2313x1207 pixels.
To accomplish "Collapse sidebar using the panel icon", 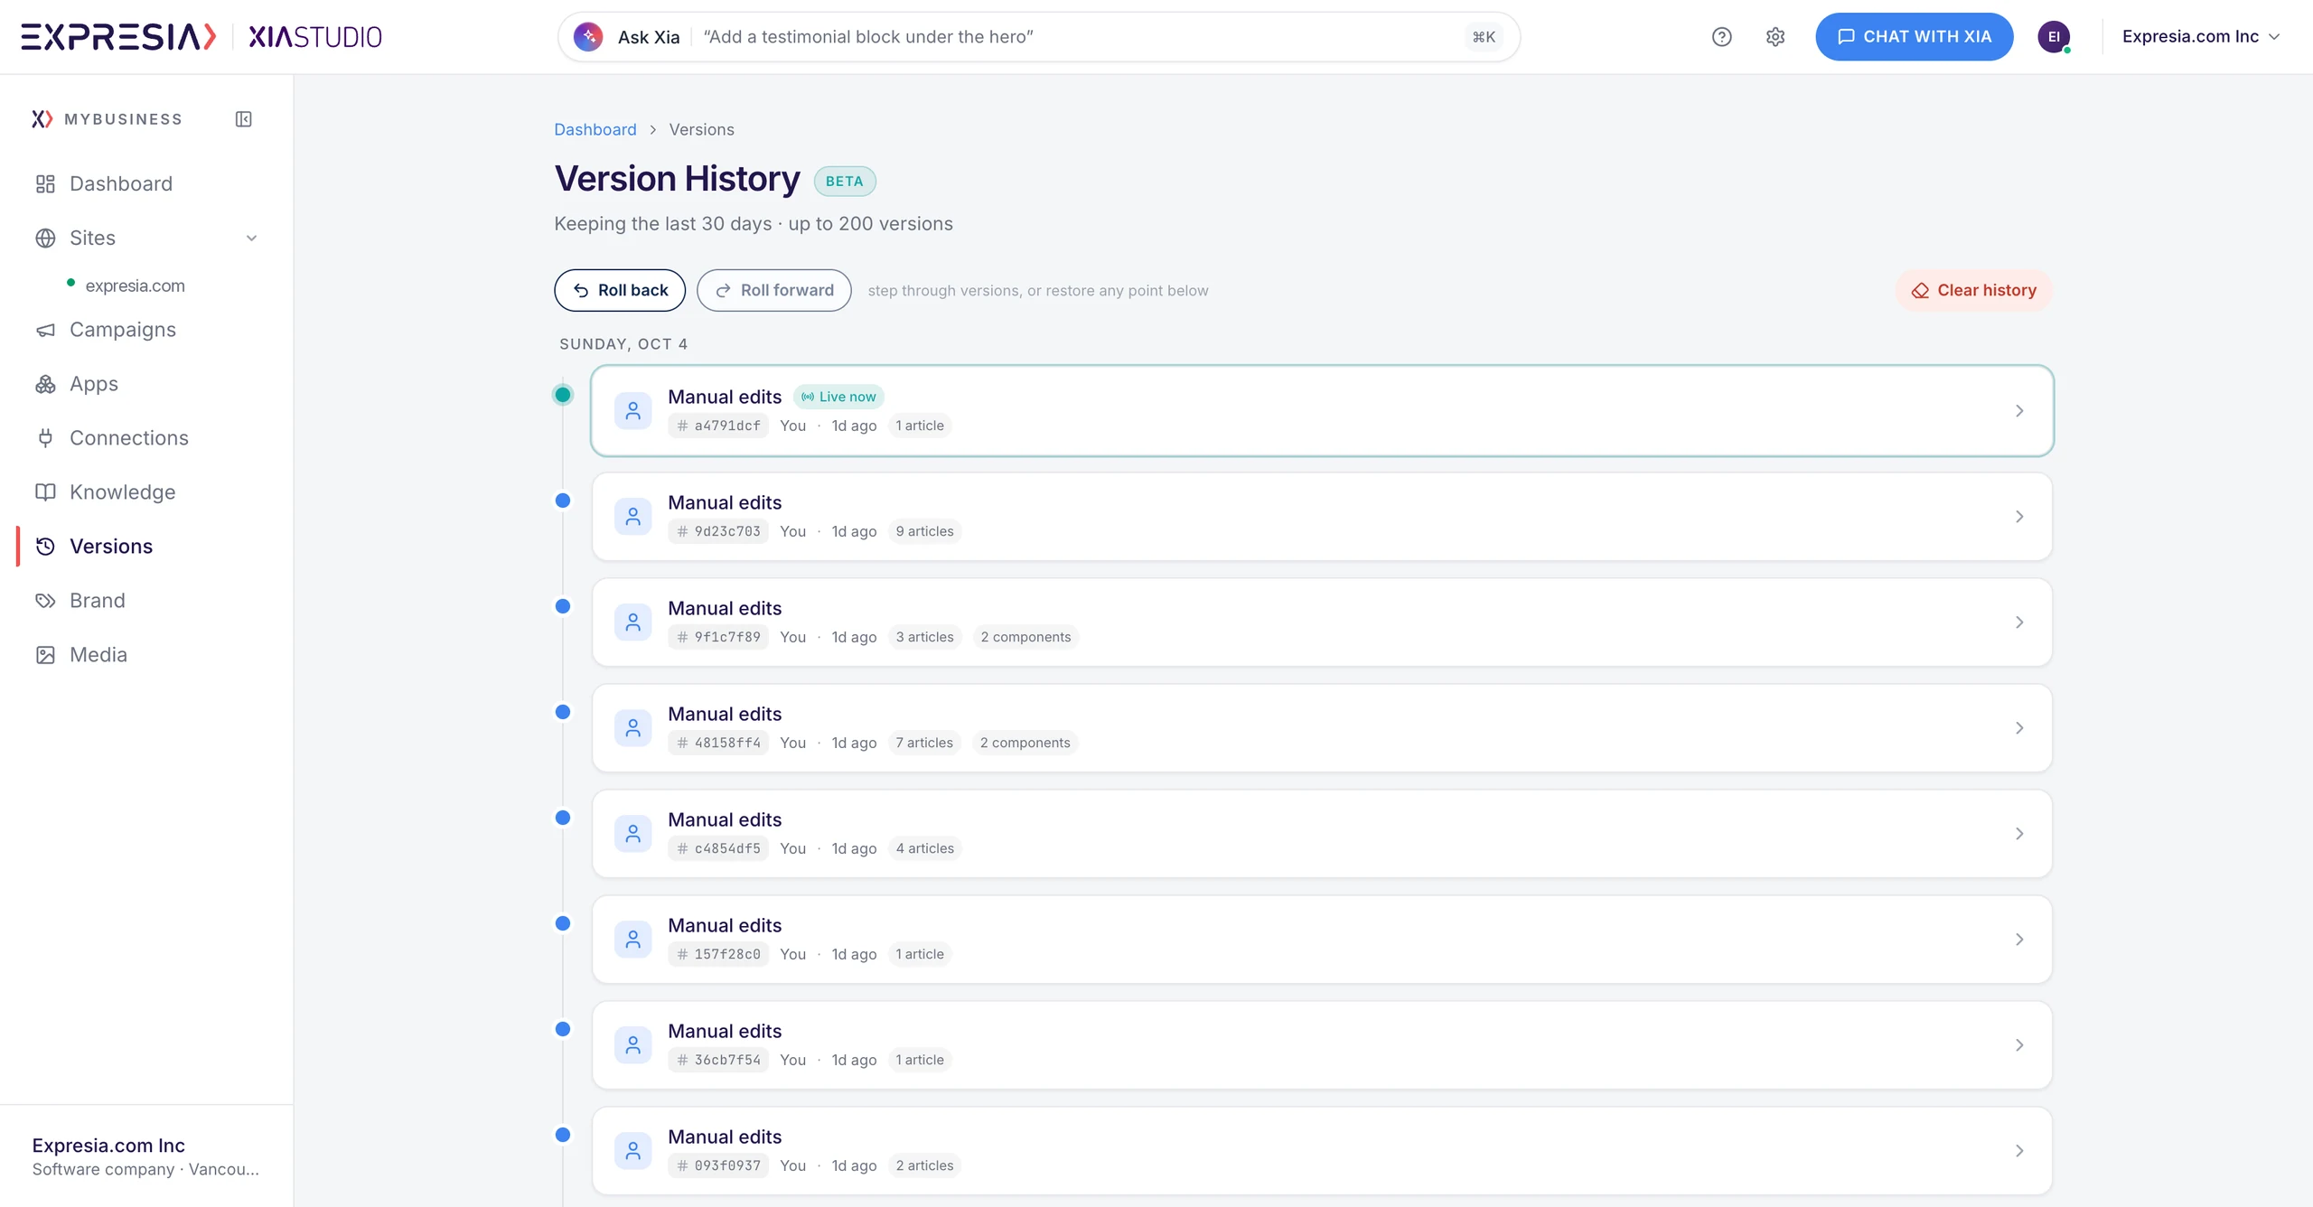I will pyautogui.click(x=244, y=119).
